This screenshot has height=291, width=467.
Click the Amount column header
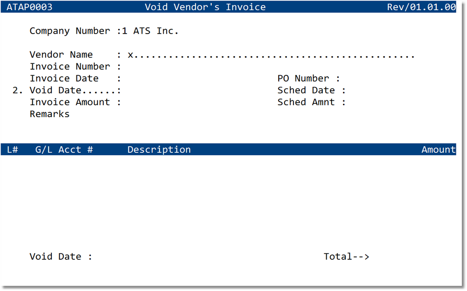click(x=438, y=150)
